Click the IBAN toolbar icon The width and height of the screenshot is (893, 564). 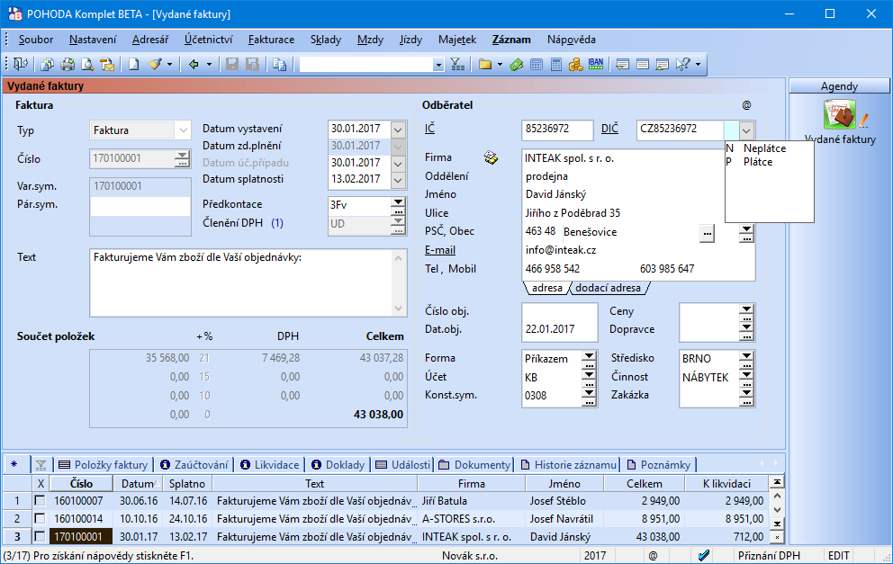[596, 64]
